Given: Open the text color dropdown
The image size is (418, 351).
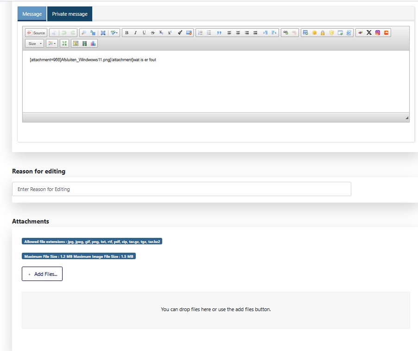Looking at the screenshot, I should 52,44.
